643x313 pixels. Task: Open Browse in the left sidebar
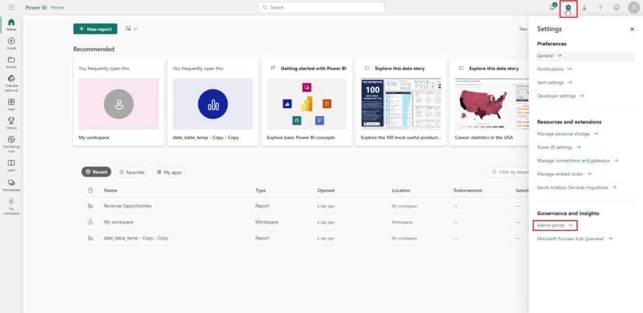pyautogui.click(x=11, y=62)
